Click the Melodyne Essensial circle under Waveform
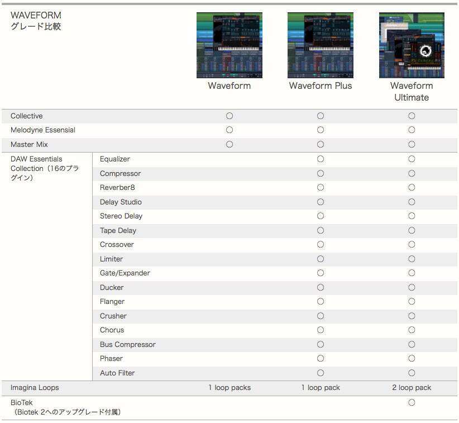Viewport: 459px width, 423px height. 230,130
